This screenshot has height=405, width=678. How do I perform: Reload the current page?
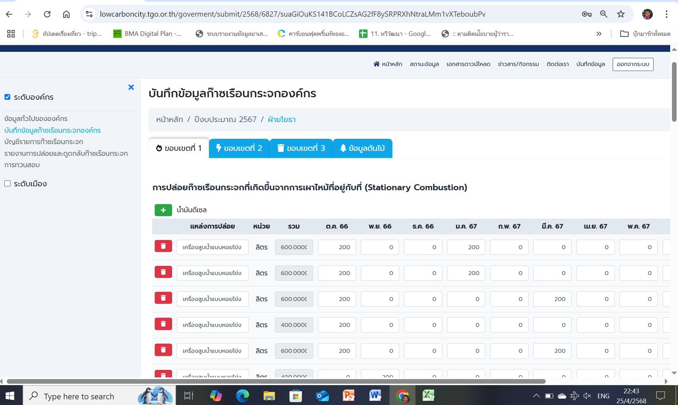(x=47, y=14)
